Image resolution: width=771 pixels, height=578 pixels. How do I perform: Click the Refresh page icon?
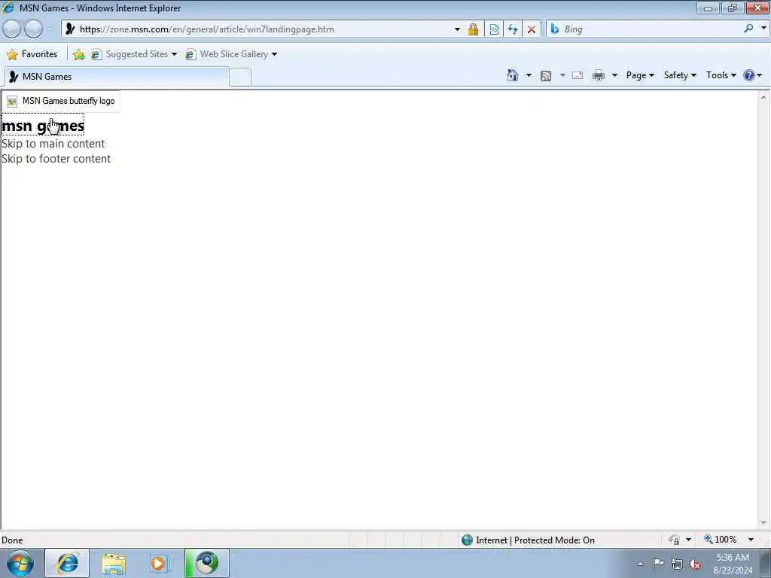coord(512,29)
